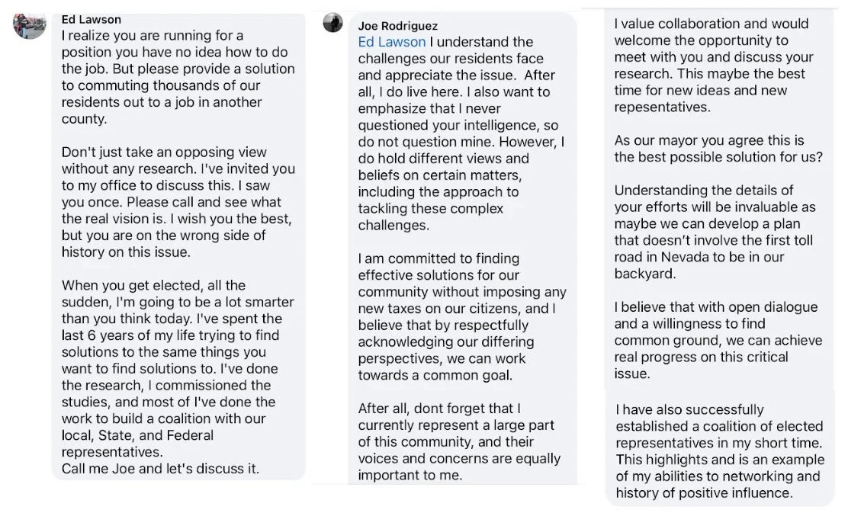Open the Ed Lawson commenter name
The height and width of the screenshot is (513, 848).
click(x=92, y=20)
